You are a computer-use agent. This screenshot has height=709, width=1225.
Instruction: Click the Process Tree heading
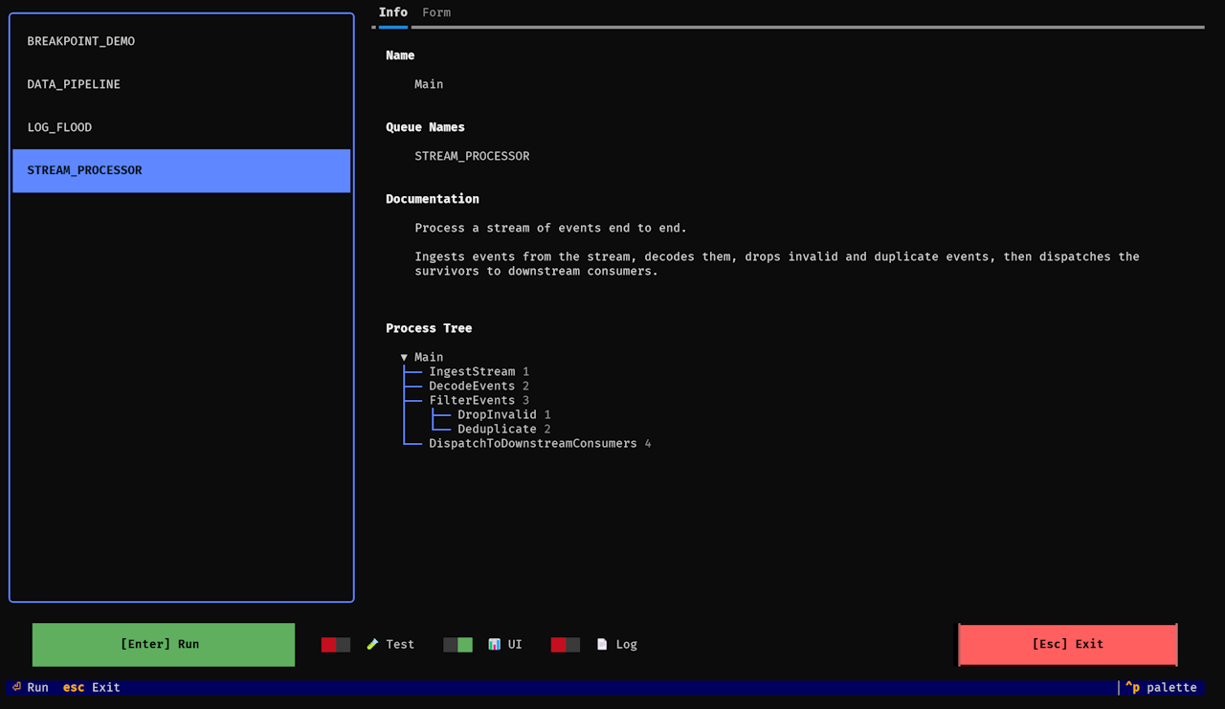(429, 328)
